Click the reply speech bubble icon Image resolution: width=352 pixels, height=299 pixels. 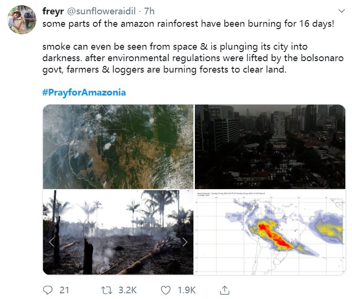(x=48, y=290)
